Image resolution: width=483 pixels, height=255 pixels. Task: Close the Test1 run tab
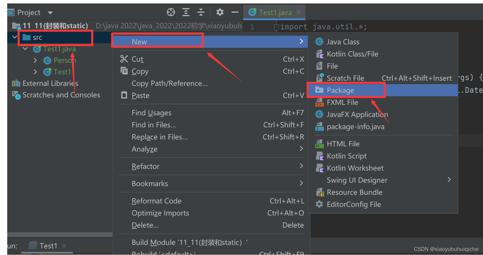[x=64, y=246]
